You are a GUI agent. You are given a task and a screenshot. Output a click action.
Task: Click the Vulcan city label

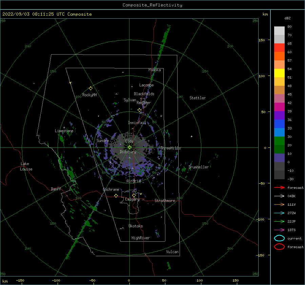[x=172, y=252]
